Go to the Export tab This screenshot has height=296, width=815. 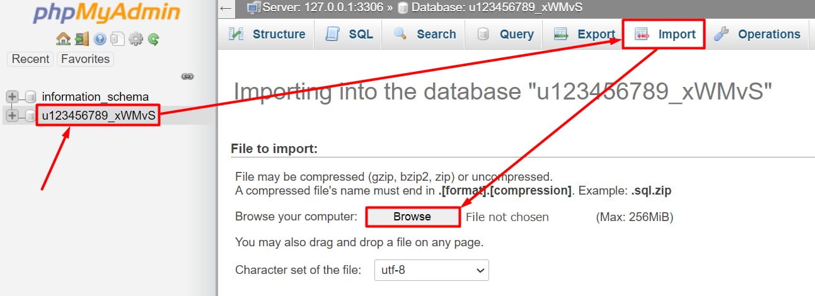pyautogui.click(x=584, y=35)
